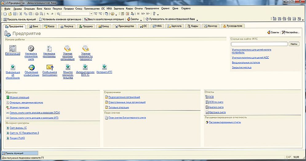Expand the search text combo box arrow
Screen dimensions: 306x161
(91, 14)
